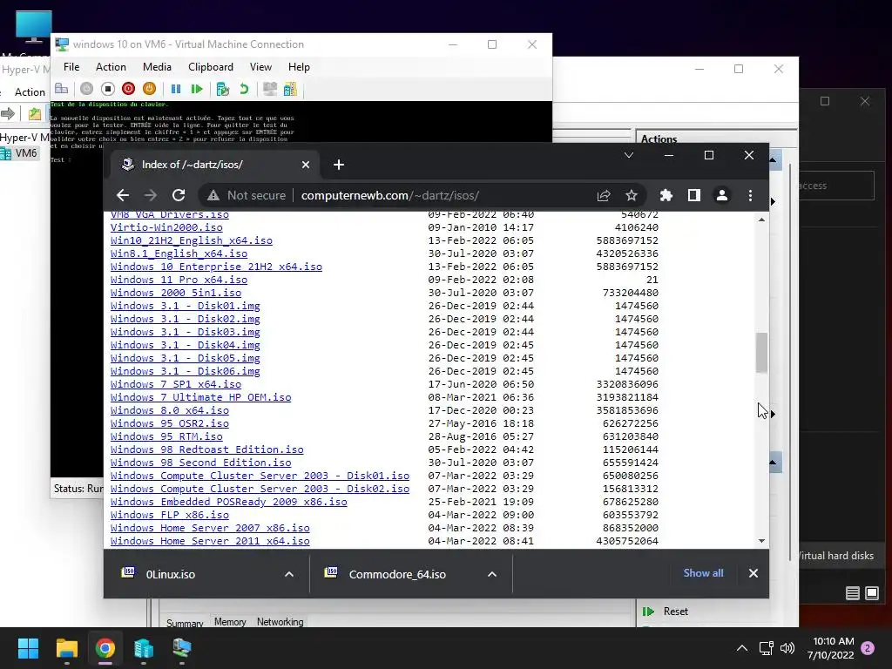Click Windows_FLP_x86.iso link
This screenshot has height=669, width=892.
tap(170, 515)
